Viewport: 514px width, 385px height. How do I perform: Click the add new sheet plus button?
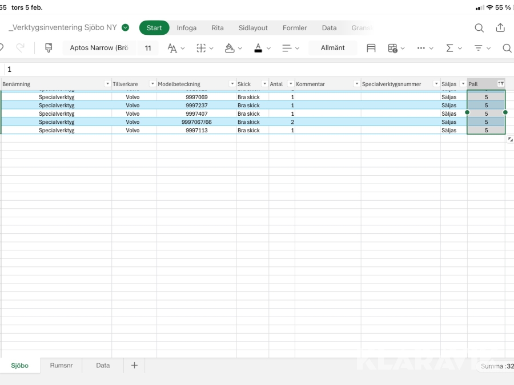click(134, 366)
